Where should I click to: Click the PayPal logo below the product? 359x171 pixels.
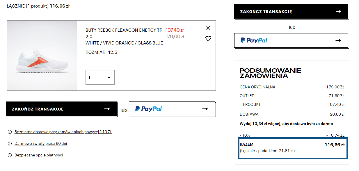click(x=148, y=109)
